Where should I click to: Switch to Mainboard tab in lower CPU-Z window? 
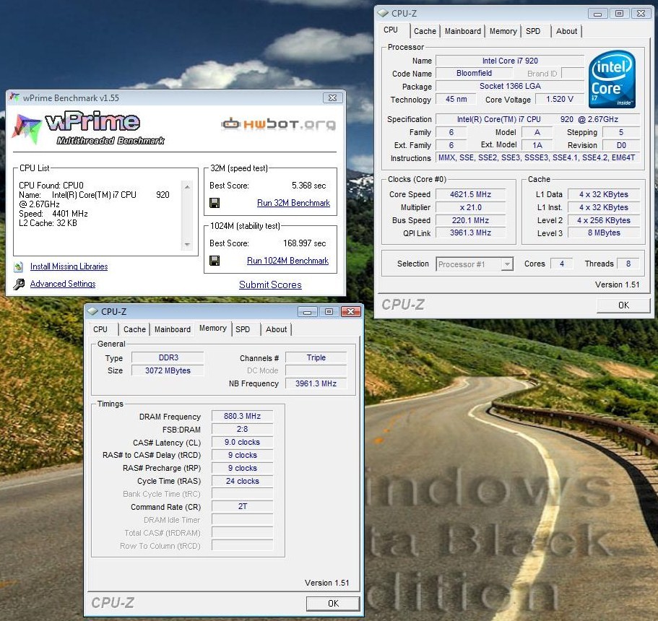173,329
